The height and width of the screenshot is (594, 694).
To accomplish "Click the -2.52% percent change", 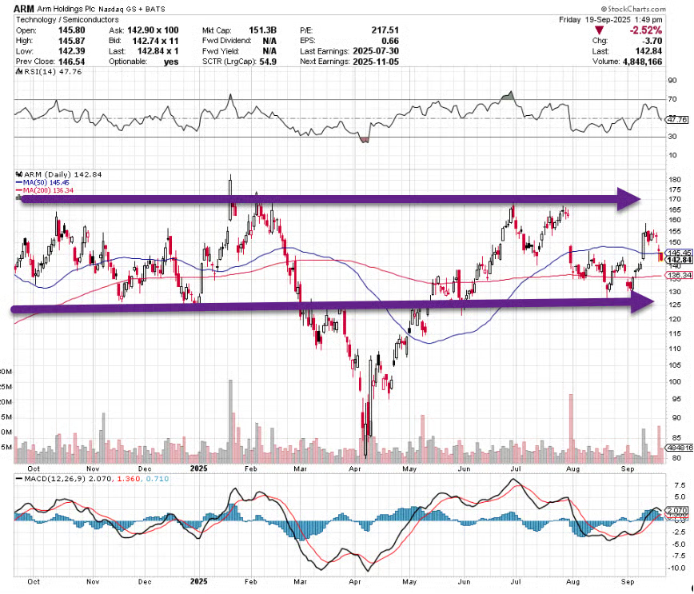I will [646, 30].
